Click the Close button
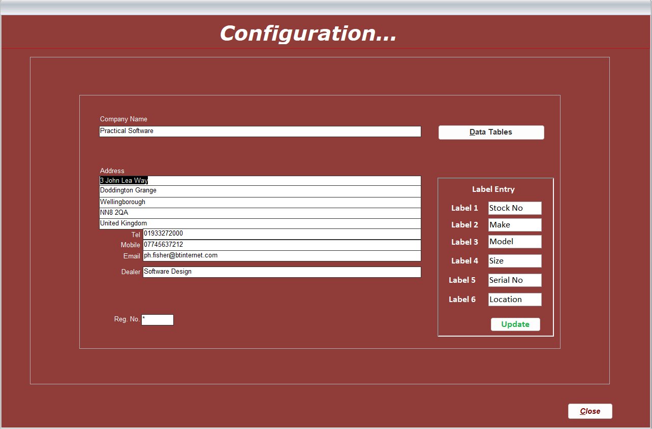Viewport: 652px width, 429px height. coord(589,411)
